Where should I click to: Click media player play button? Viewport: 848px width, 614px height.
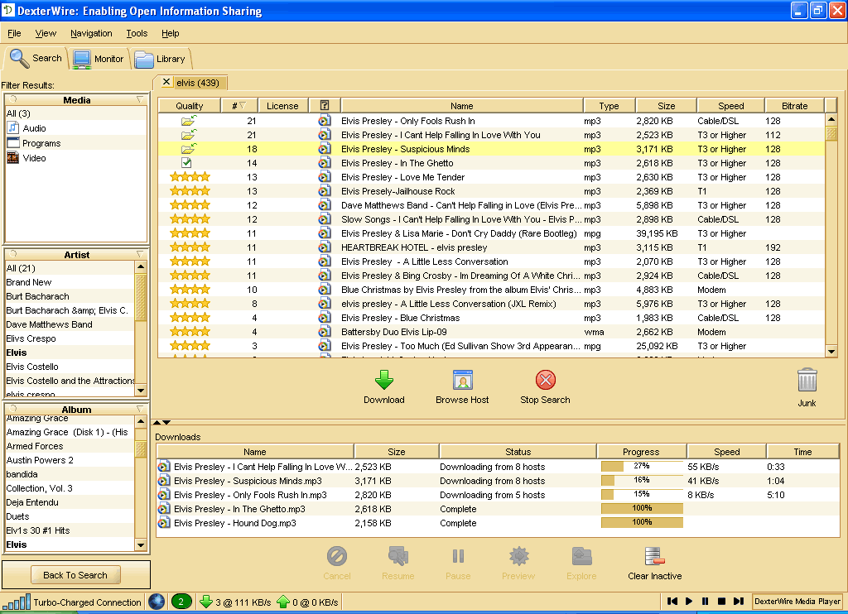(688, 601)
